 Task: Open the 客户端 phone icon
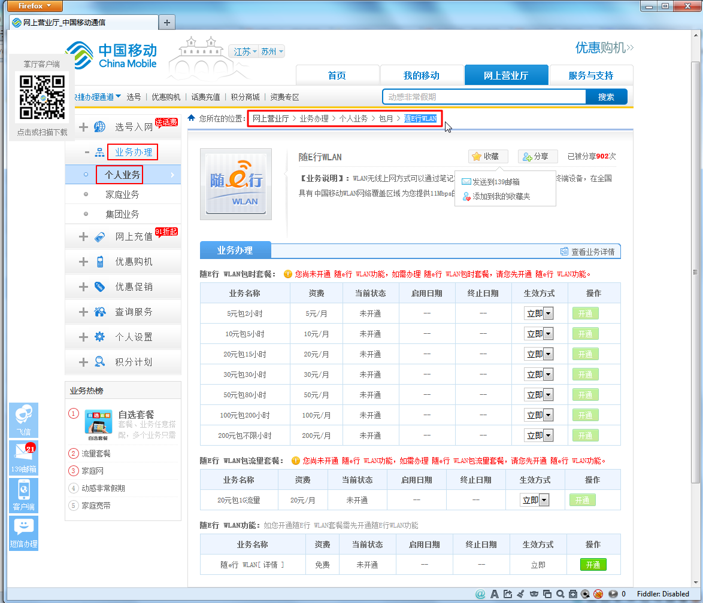click(x=24, y=495)
